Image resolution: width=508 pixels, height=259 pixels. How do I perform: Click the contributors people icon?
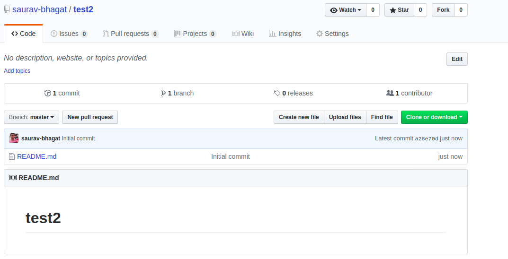click(x=390, y=93)
